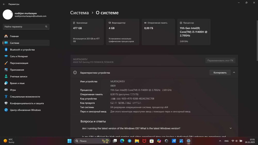Open the weather widget 16°C Sunny

9,141
